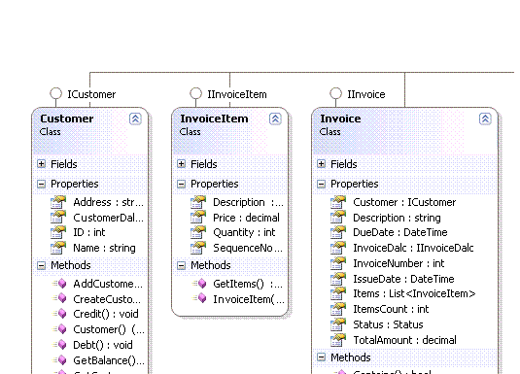The image size is (520, 374).
Task: Click the GetItems() method icon
Action: (200, 284)
